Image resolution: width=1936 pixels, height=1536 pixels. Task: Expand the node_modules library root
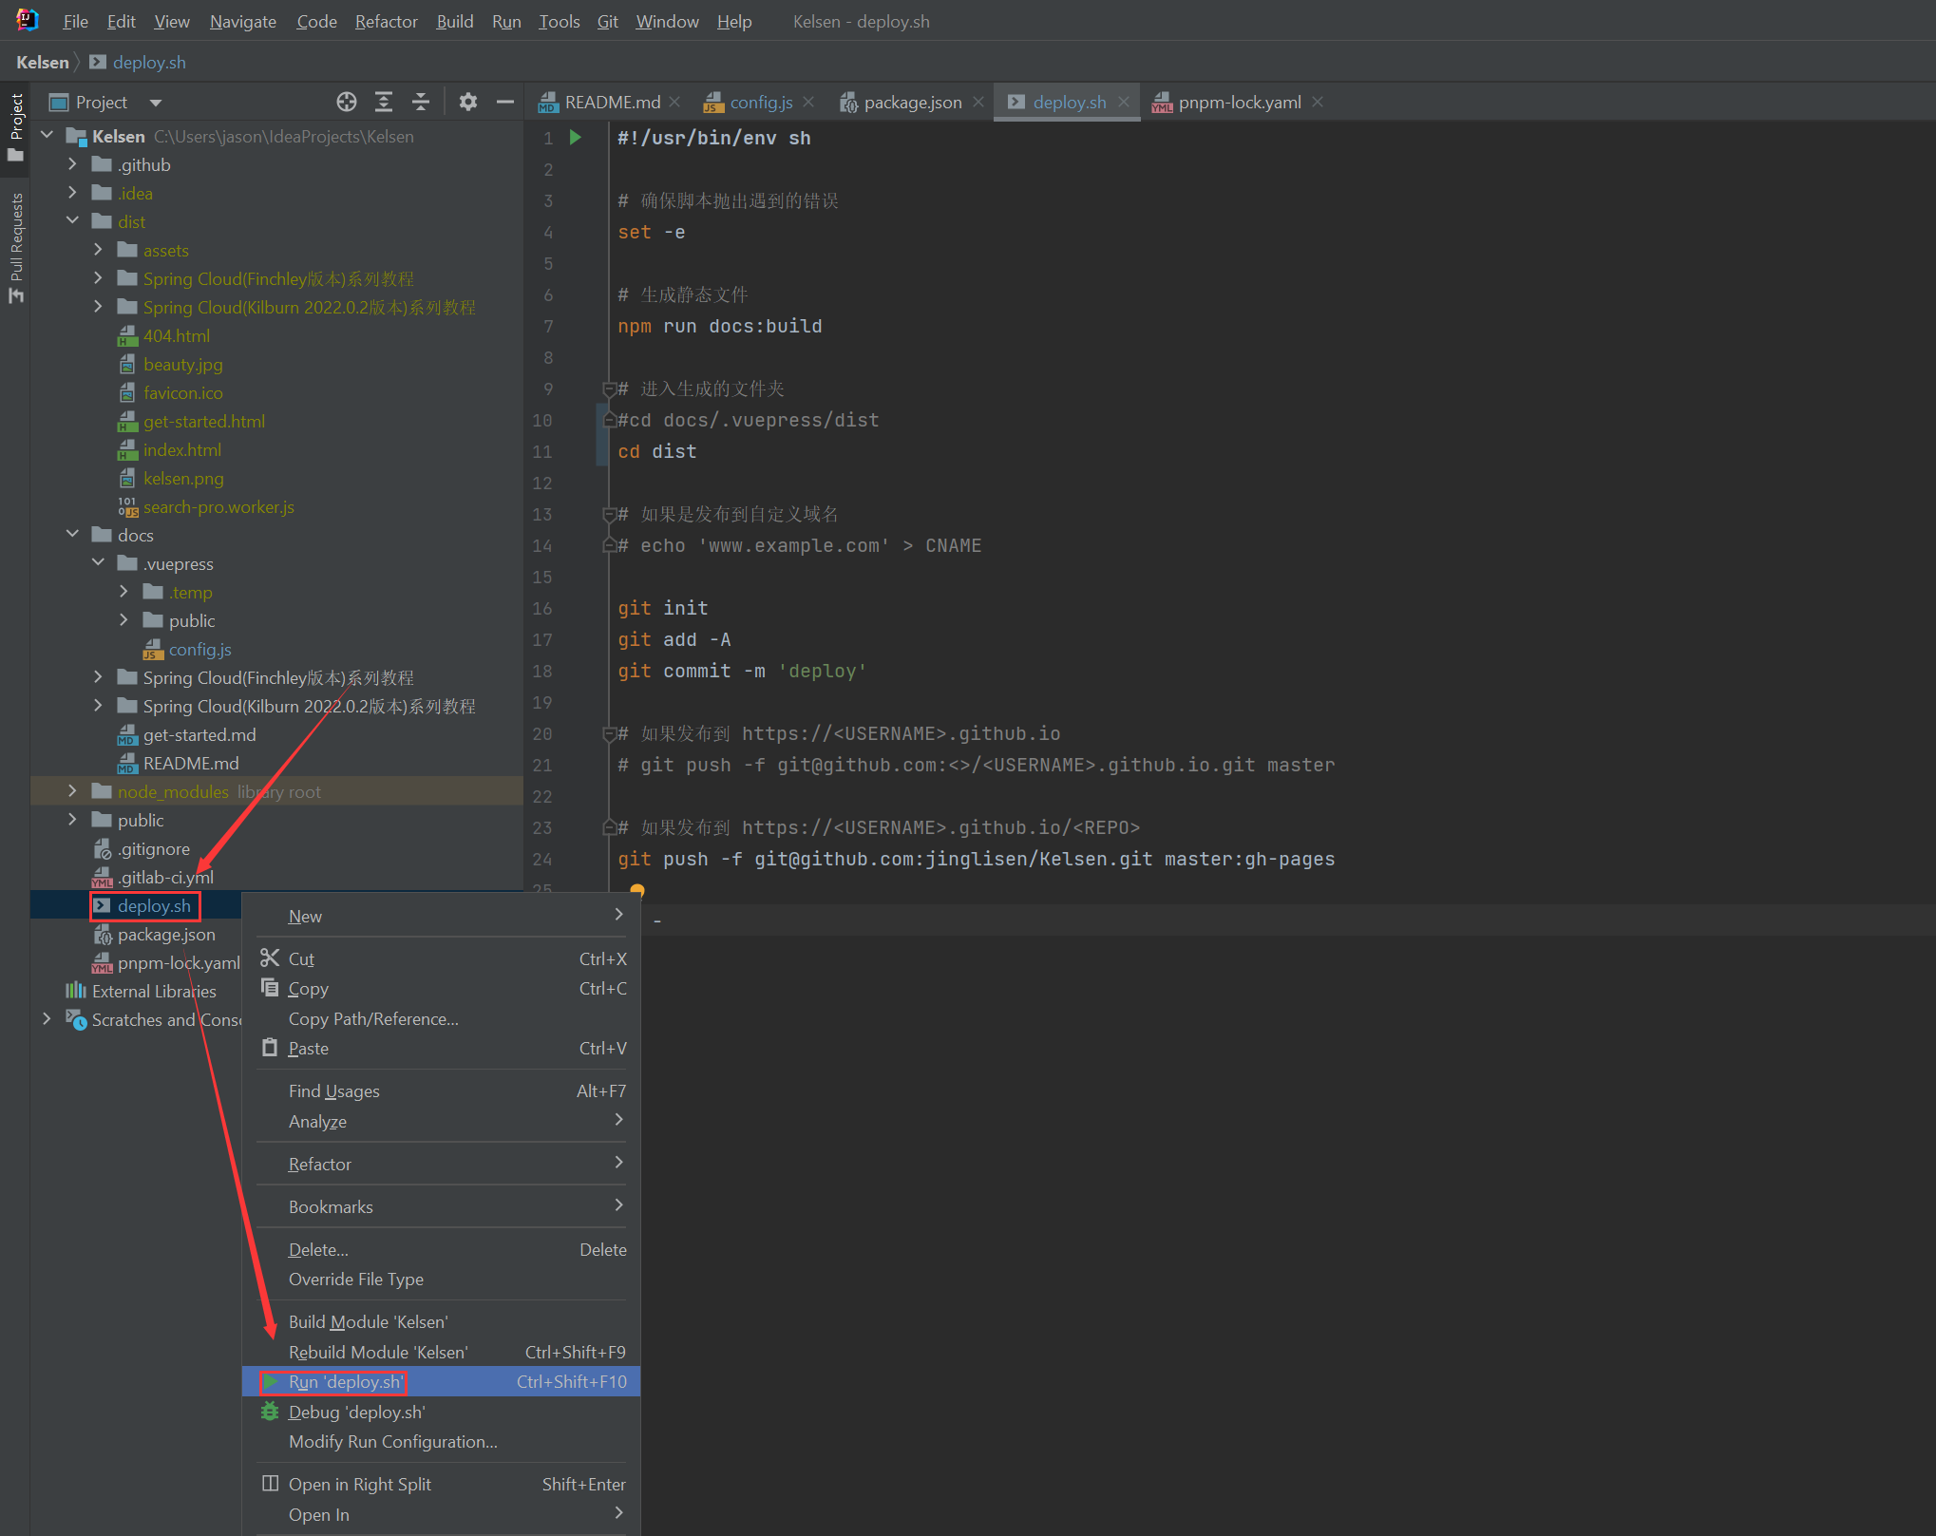(72, 791)
